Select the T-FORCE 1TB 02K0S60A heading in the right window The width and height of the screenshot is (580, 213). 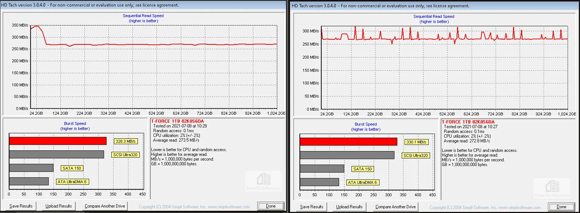coord(468,122)
